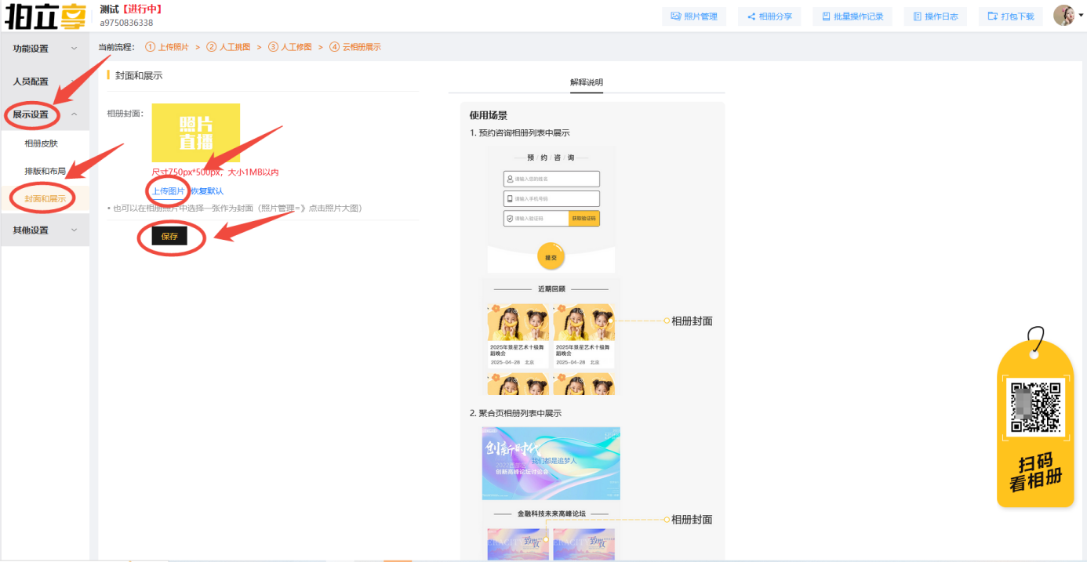
Task: Expand the 功能设置 sidebar section
Action: coord(45,49)
